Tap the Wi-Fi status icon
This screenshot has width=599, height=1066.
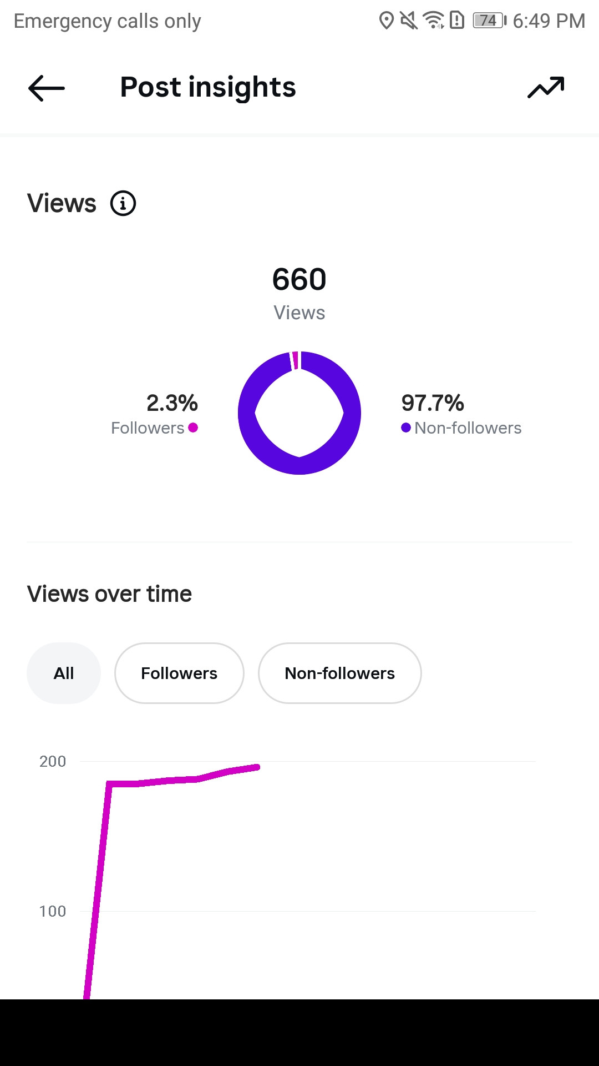(x=433, y=21)
